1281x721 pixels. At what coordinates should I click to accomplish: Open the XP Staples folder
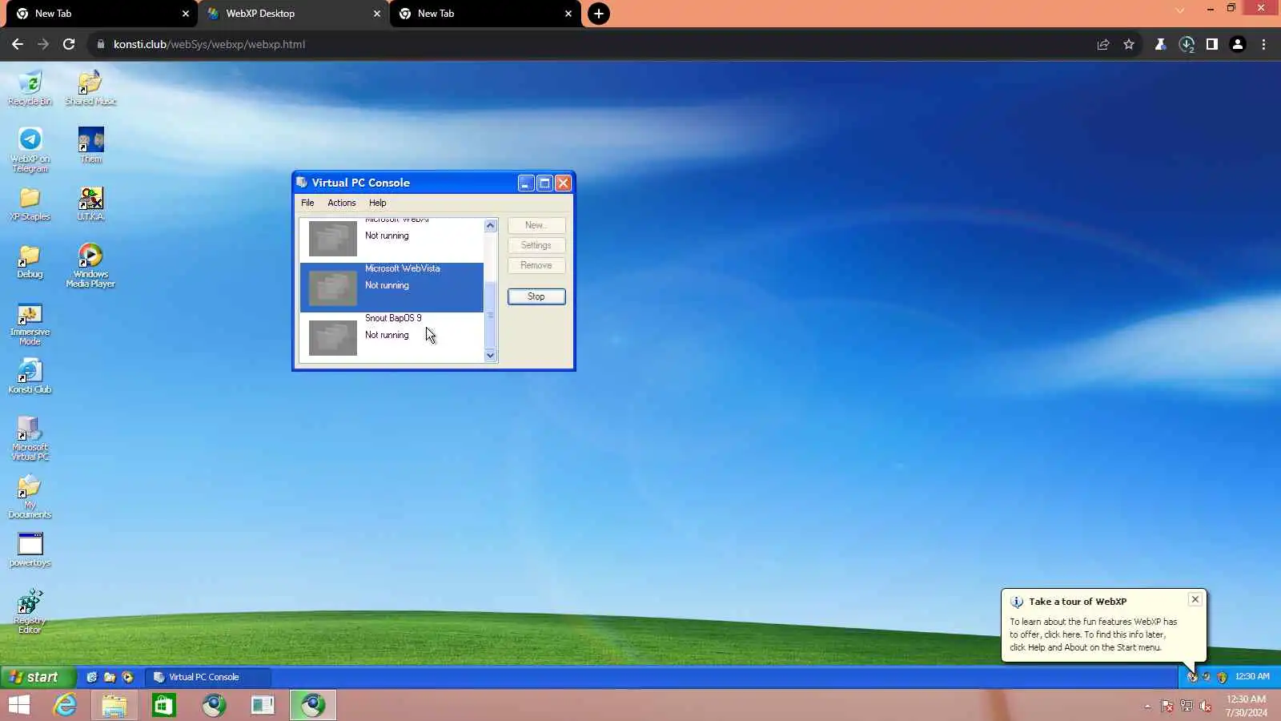tap(30, 204)
